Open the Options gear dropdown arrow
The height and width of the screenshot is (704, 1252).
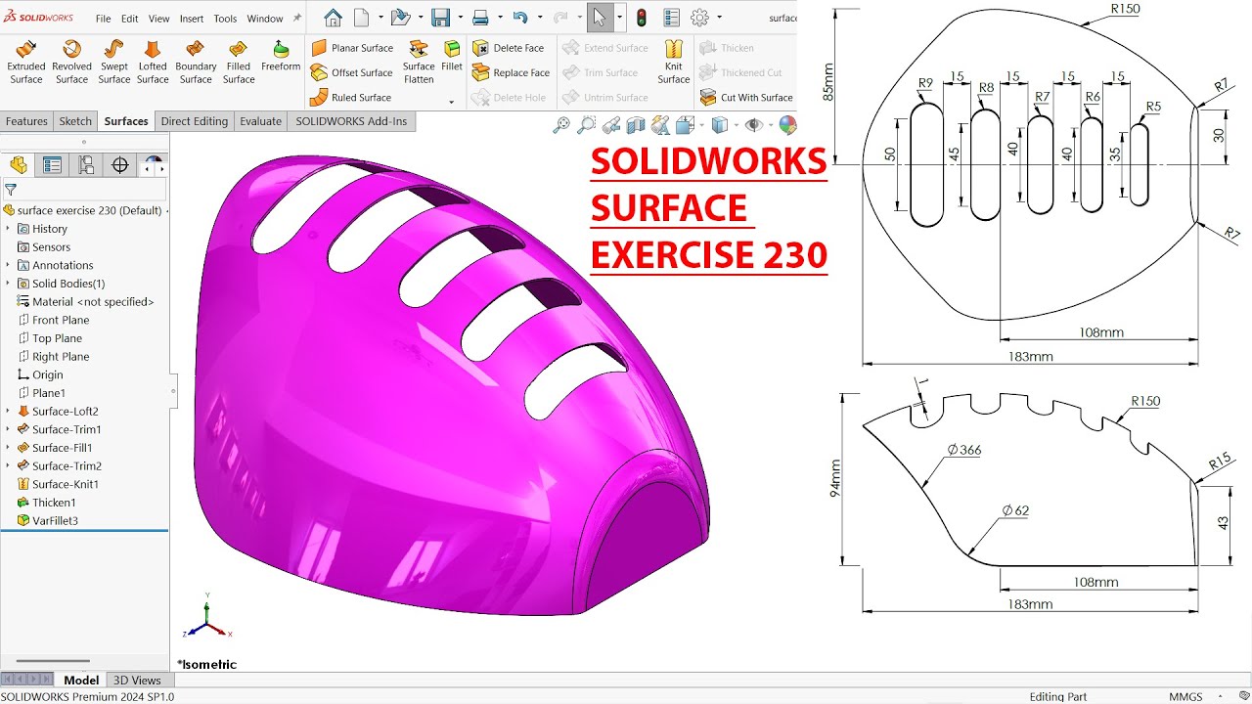tap(719, 18)
